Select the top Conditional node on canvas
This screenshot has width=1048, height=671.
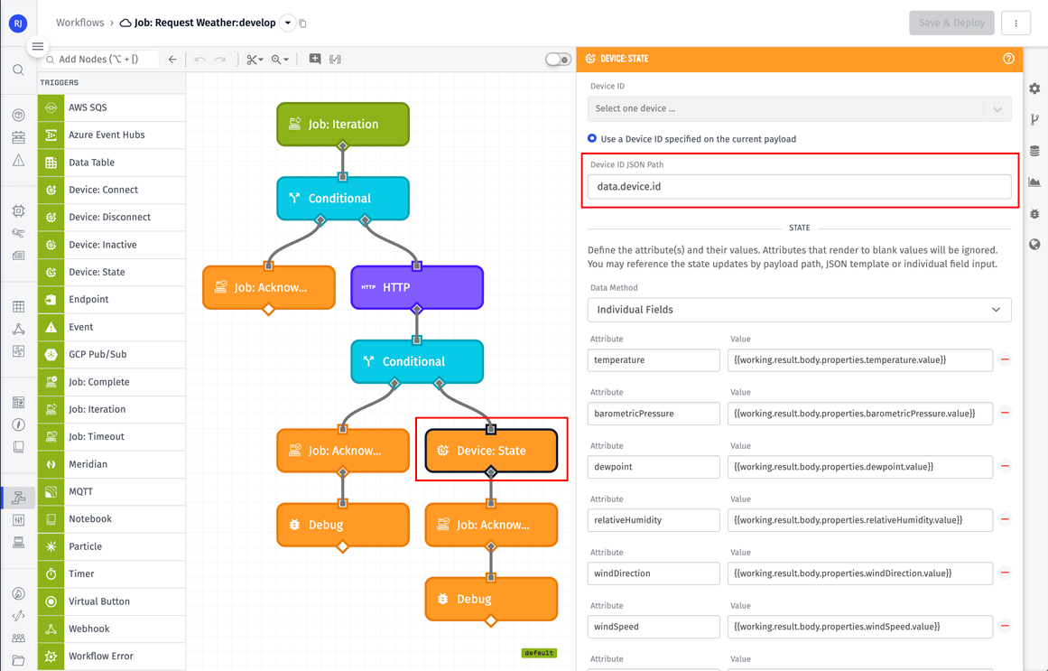[343, 198]
